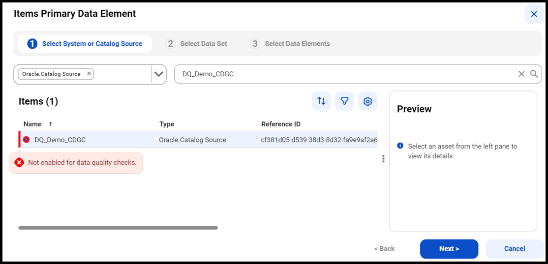Click the vertical three-dot pane divider handle

(383, 158)
